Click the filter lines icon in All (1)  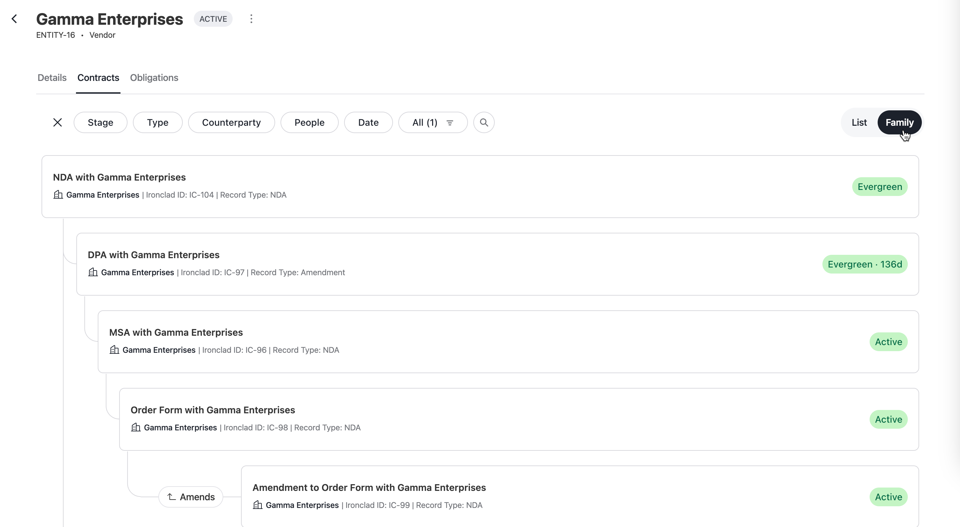pos(450,123)
